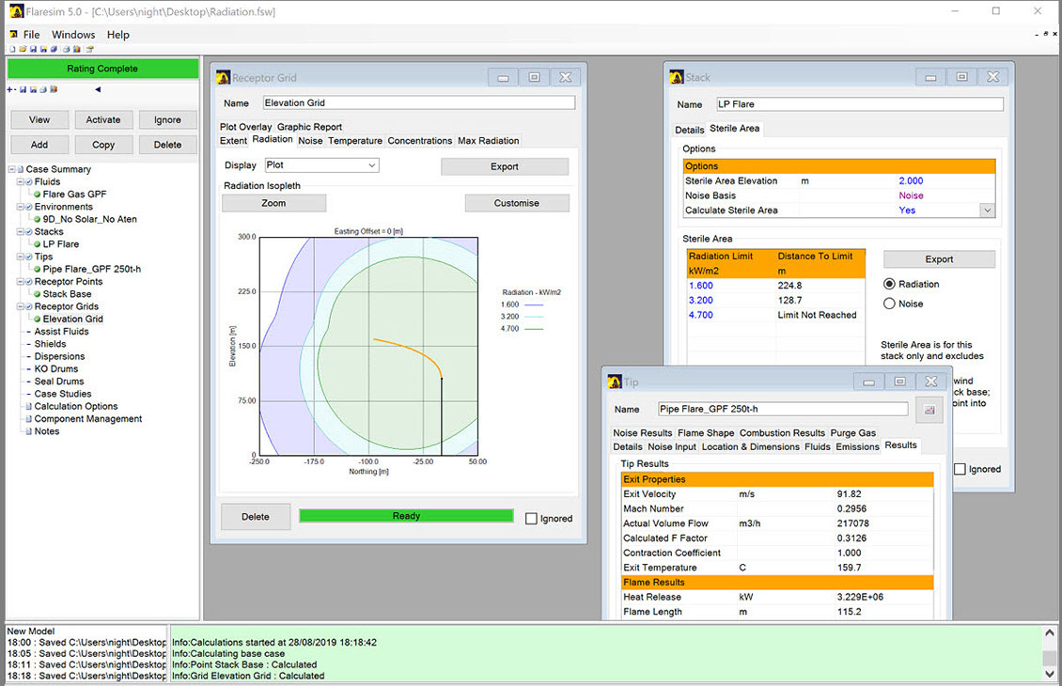The height and width of the screenshot is (686, 1062).
Task: Click the Activate button
Action: pyautogui.click(x=103, y=120)
